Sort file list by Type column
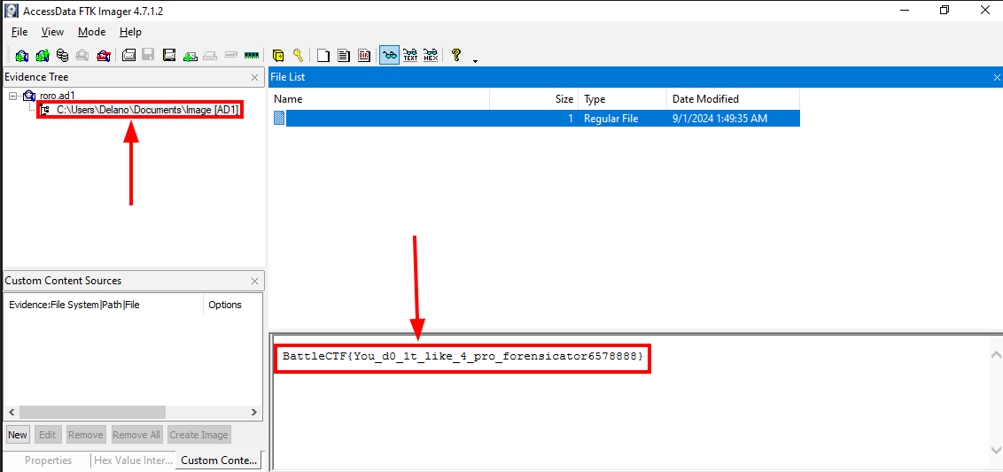The image size is (1003, 472). tap(622, 99)
